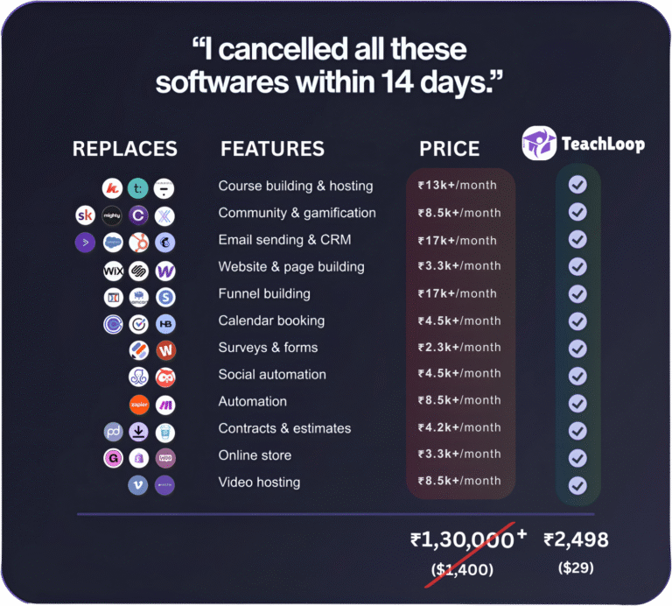Viewport: 672px width, 606px height.
Task: Click the PRICE column heading
Action: coord(450,149)
